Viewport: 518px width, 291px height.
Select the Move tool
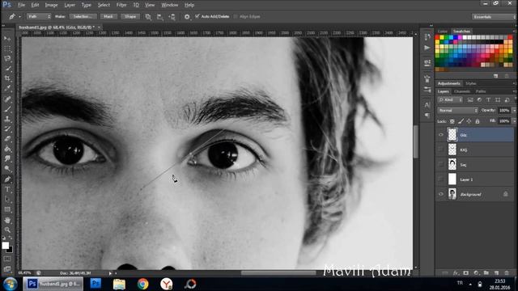pos(7,39)
